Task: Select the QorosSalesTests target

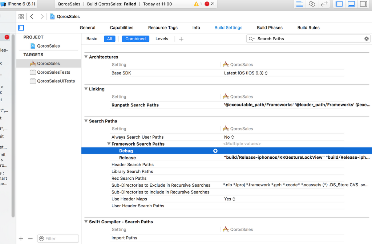Action: pyautogui.click(x=50, y=72)
